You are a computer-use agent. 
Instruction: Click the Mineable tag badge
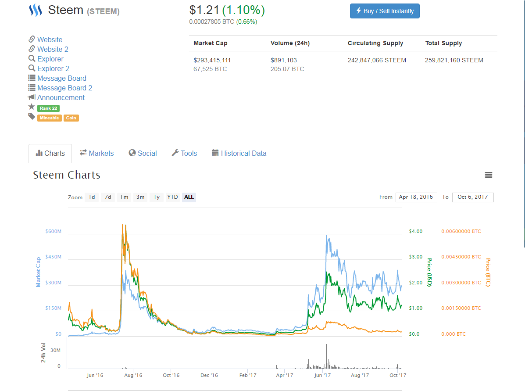coord(49,118)
